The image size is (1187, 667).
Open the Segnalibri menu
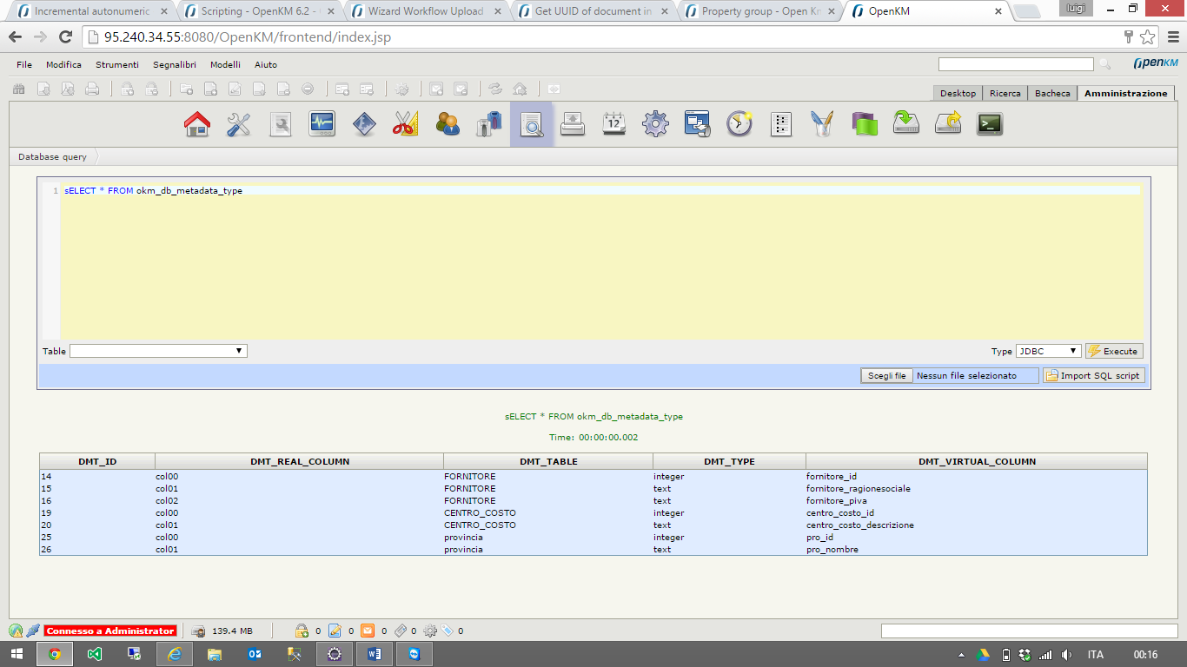point(175,64)
